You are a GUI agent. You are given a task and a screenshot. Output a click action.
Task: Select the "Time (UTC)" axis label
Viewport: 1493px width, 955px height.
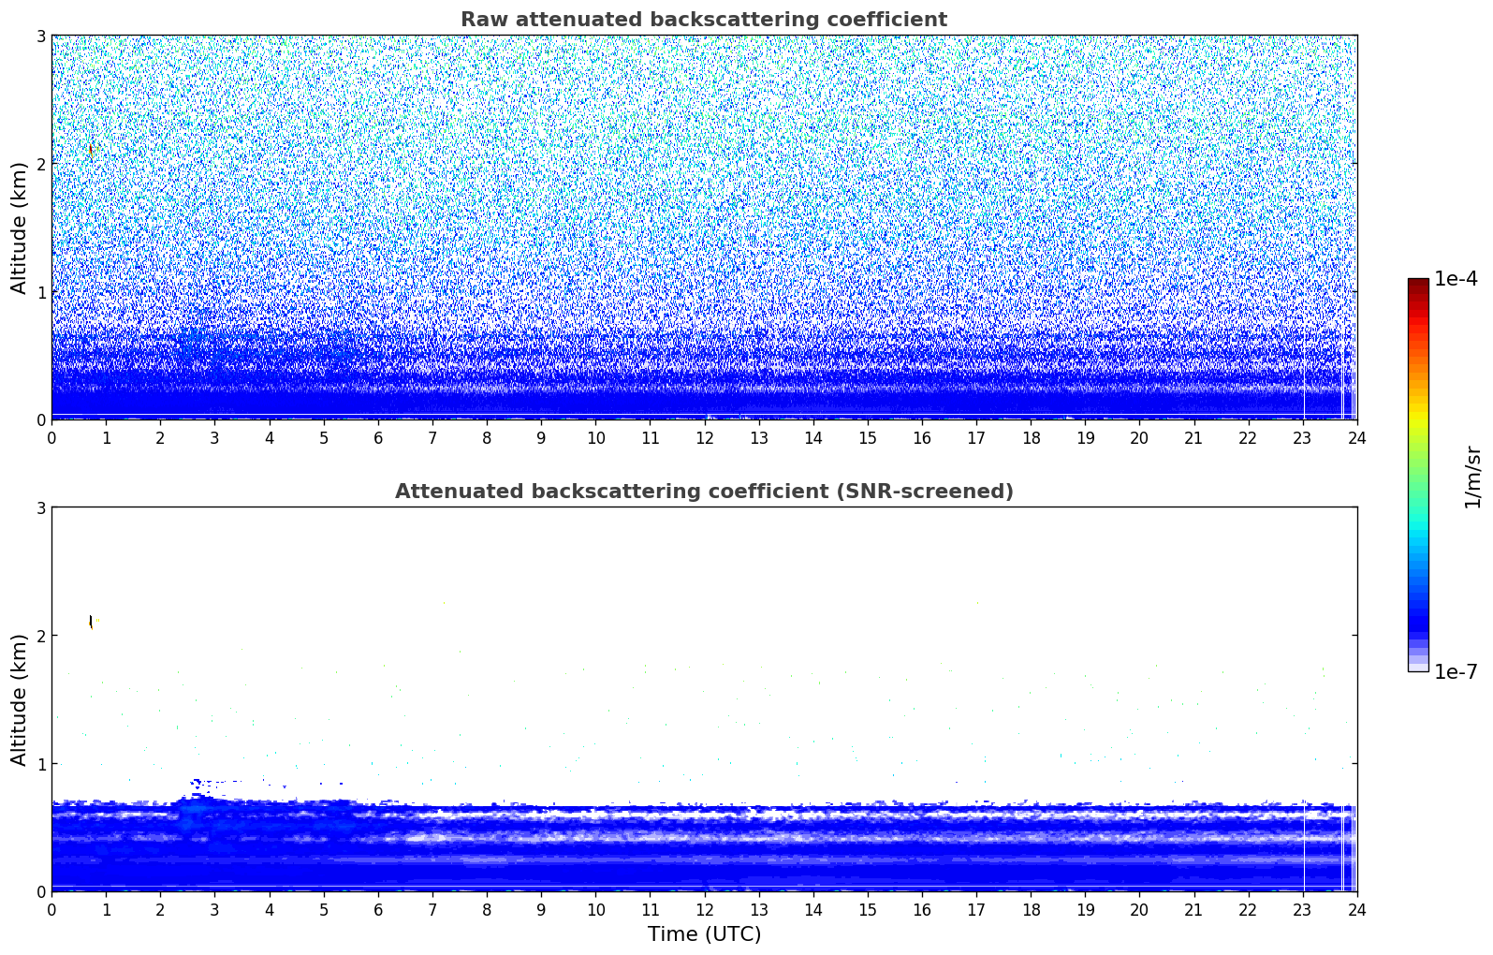click(704, 933)
